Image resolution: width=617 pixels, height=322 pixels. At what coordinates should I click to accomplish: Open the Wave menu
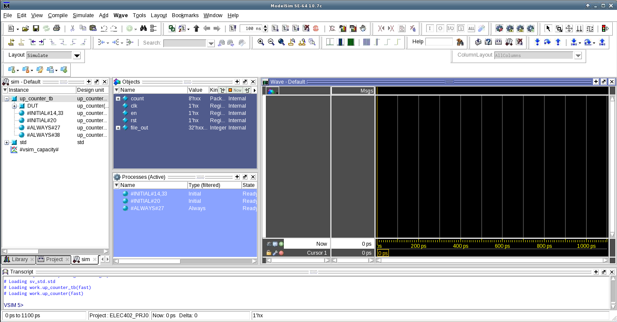tap(120, 15)
